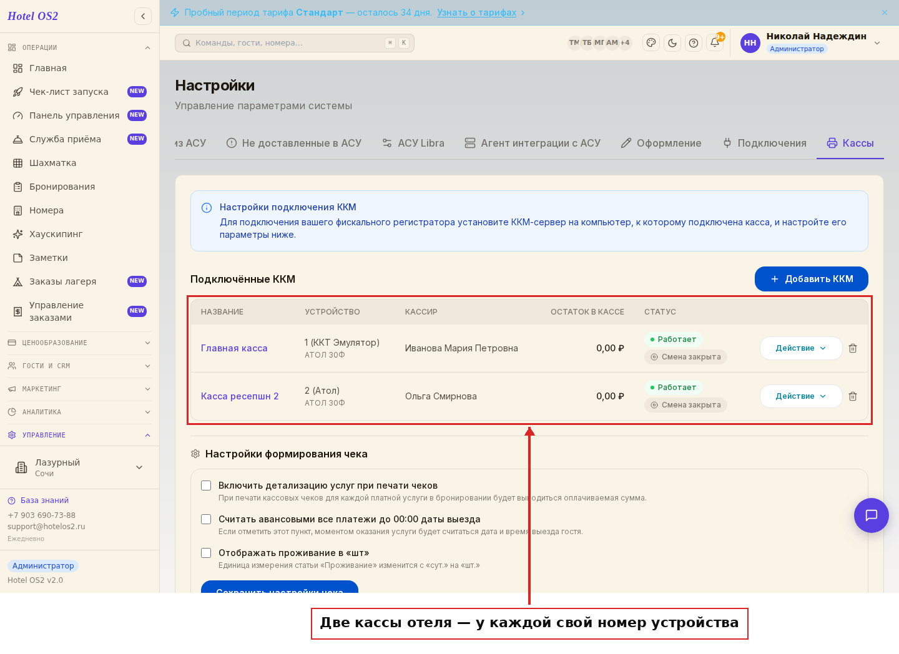Collapse the Операции sidebar section

coord(79,47)
